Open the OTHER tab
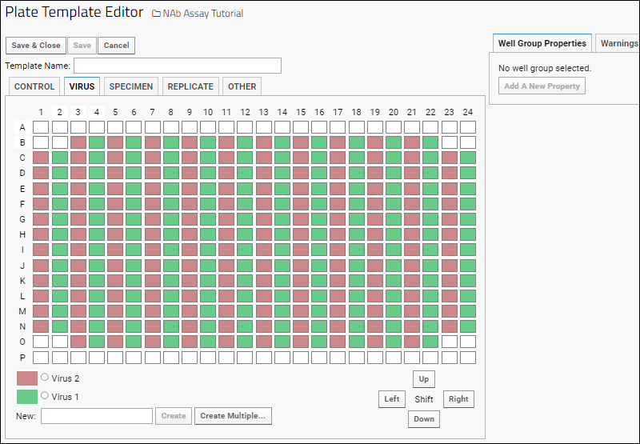The width and height of the screenshot is (640, 444). [242, 86]
